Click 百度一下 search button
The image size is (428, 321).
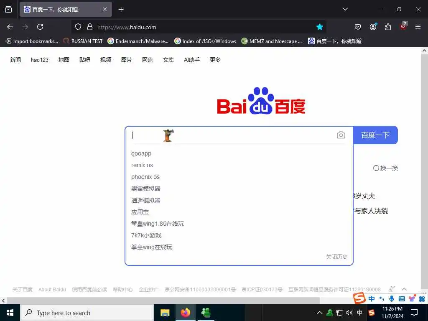click(375, 135)
